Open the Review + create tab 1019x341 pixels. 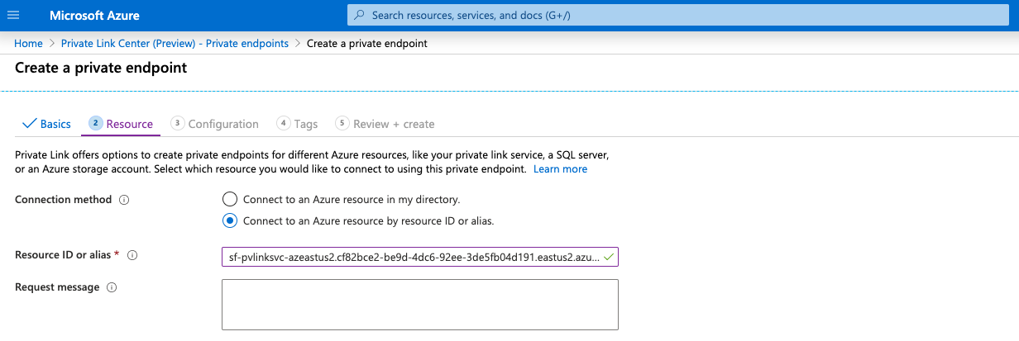[385, 124]
